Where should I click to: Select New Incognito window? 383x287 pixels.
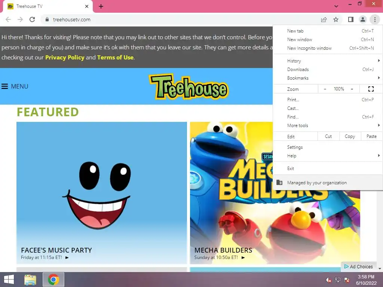tap(328, 48)
